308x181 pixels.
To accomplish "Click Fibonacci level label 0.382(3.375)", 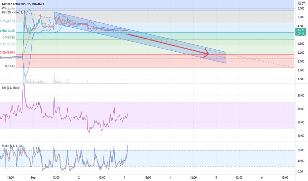I will tap(8, 44).
